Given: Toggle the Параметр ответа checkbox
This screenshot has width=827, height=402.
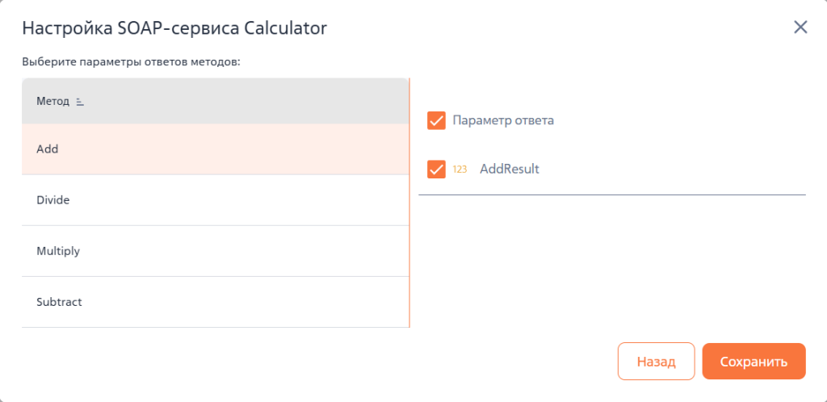Looking at the screenshot, I should [x=436, y=120].
